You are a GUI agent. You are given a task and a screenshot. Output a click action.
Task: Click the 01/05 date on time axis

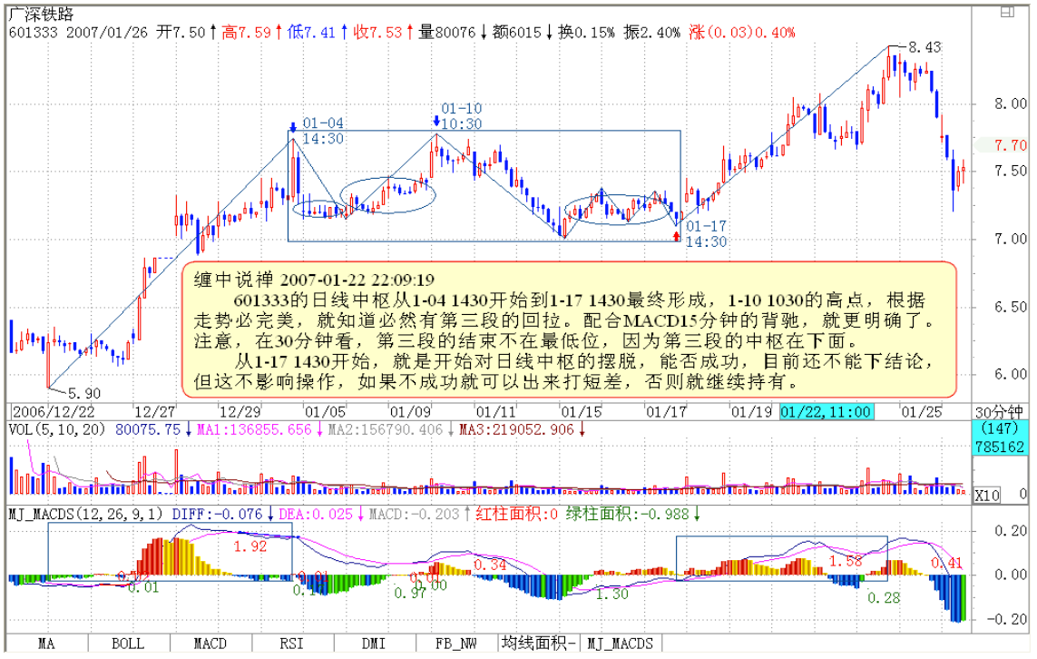pos(325,412)
